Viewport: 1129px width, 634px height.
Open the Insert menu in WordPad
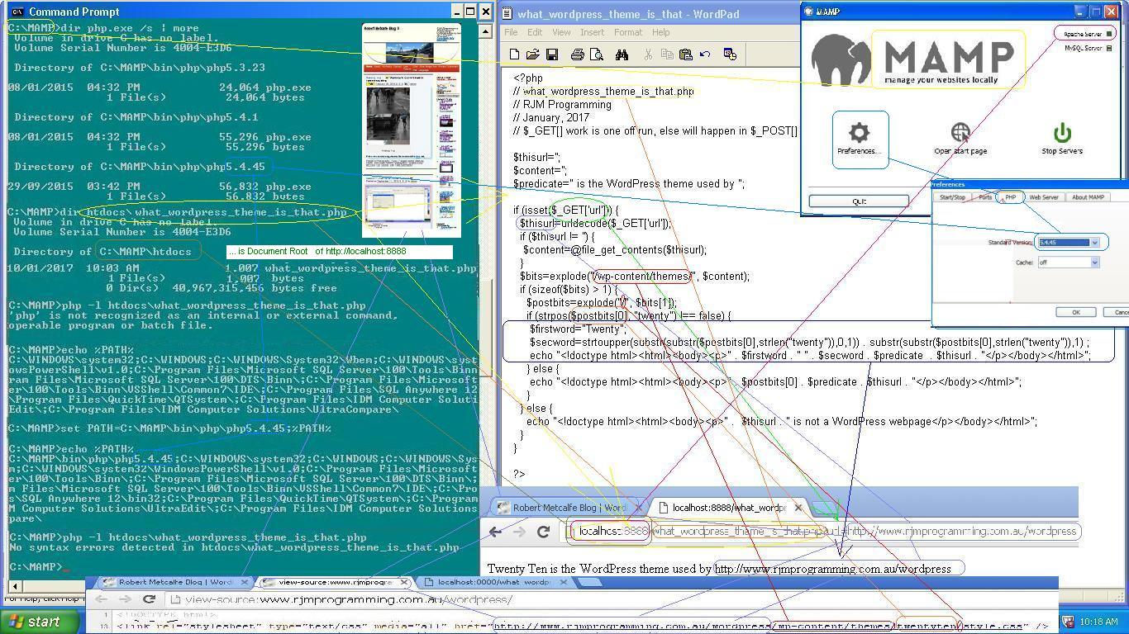point(592,32)
